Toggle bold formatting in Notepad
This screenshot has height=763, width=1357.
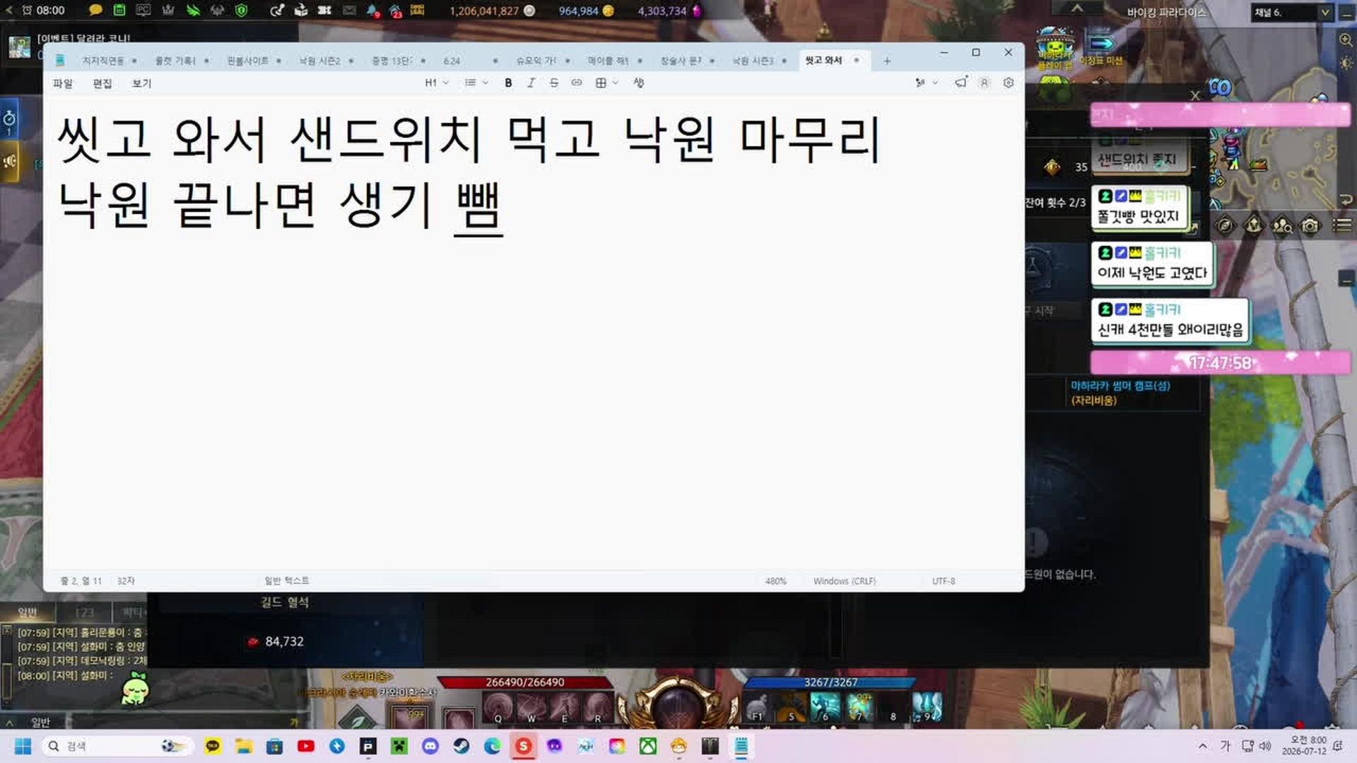tap(508, 83)
